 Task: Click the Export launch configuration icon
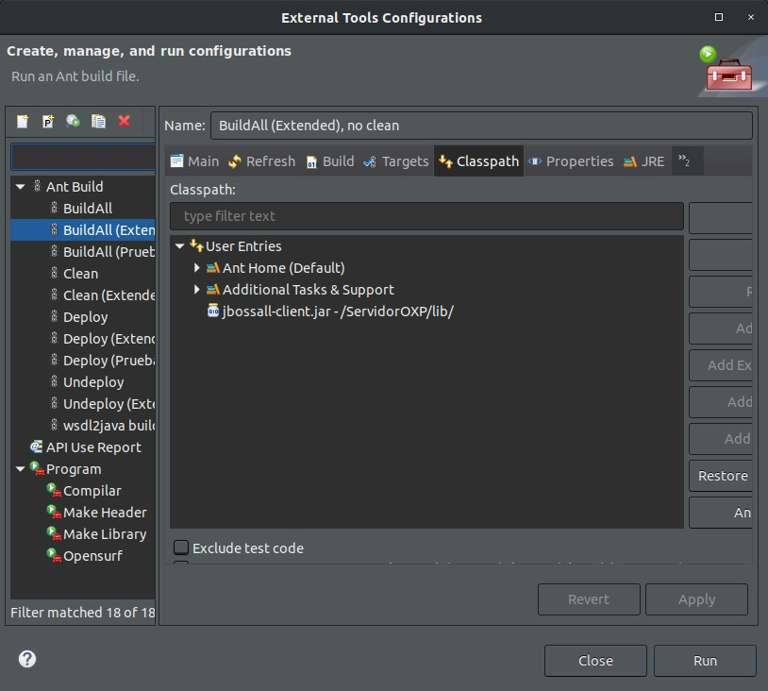tap(73, 121)
